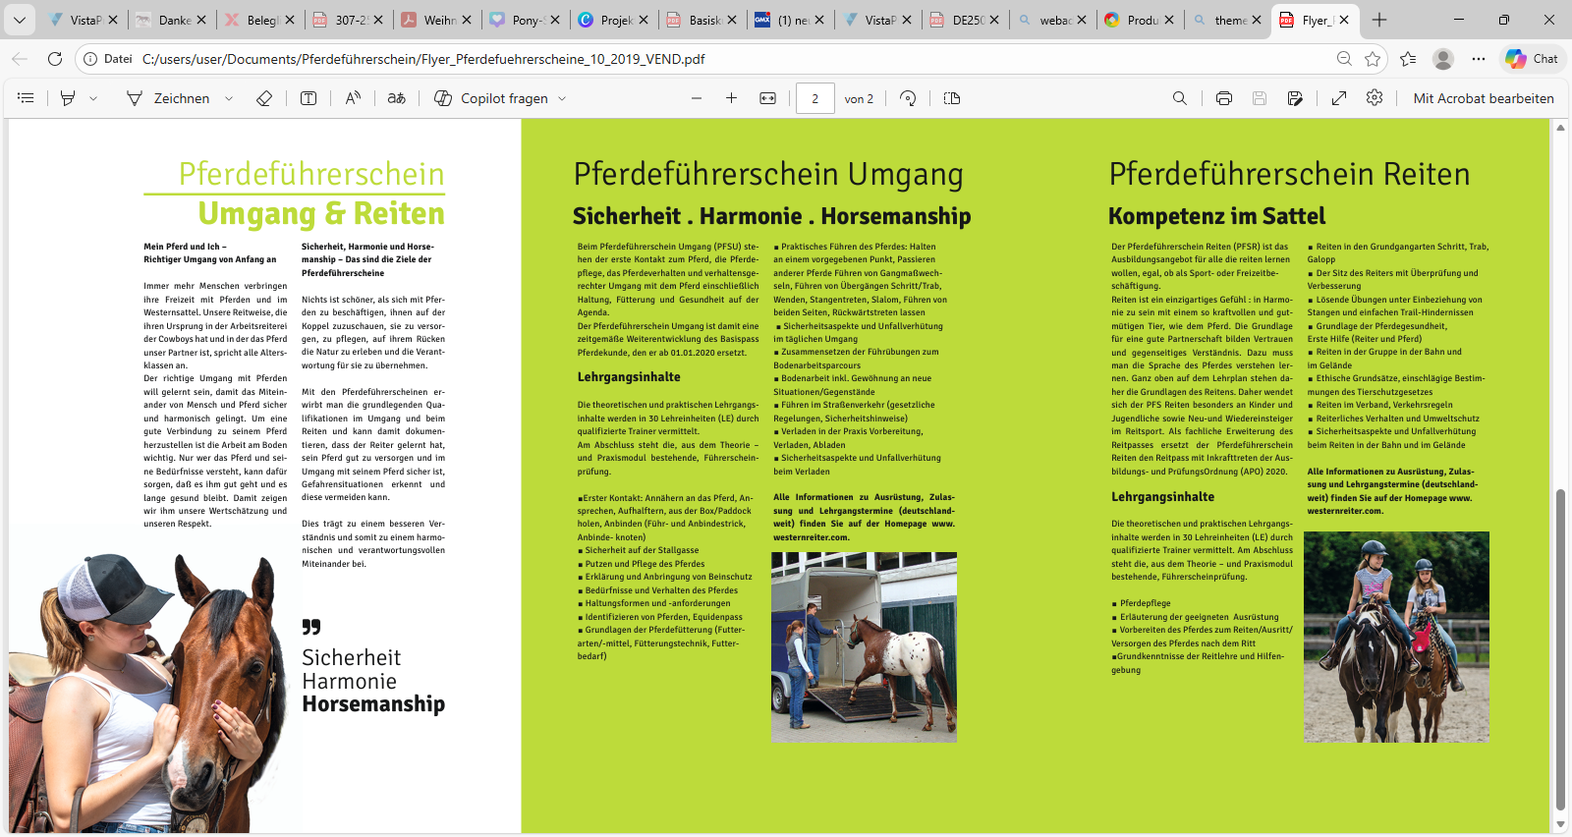Open the Settings and more menu
Viewport: 1572px width, 837px height.
click(1479, 59)
